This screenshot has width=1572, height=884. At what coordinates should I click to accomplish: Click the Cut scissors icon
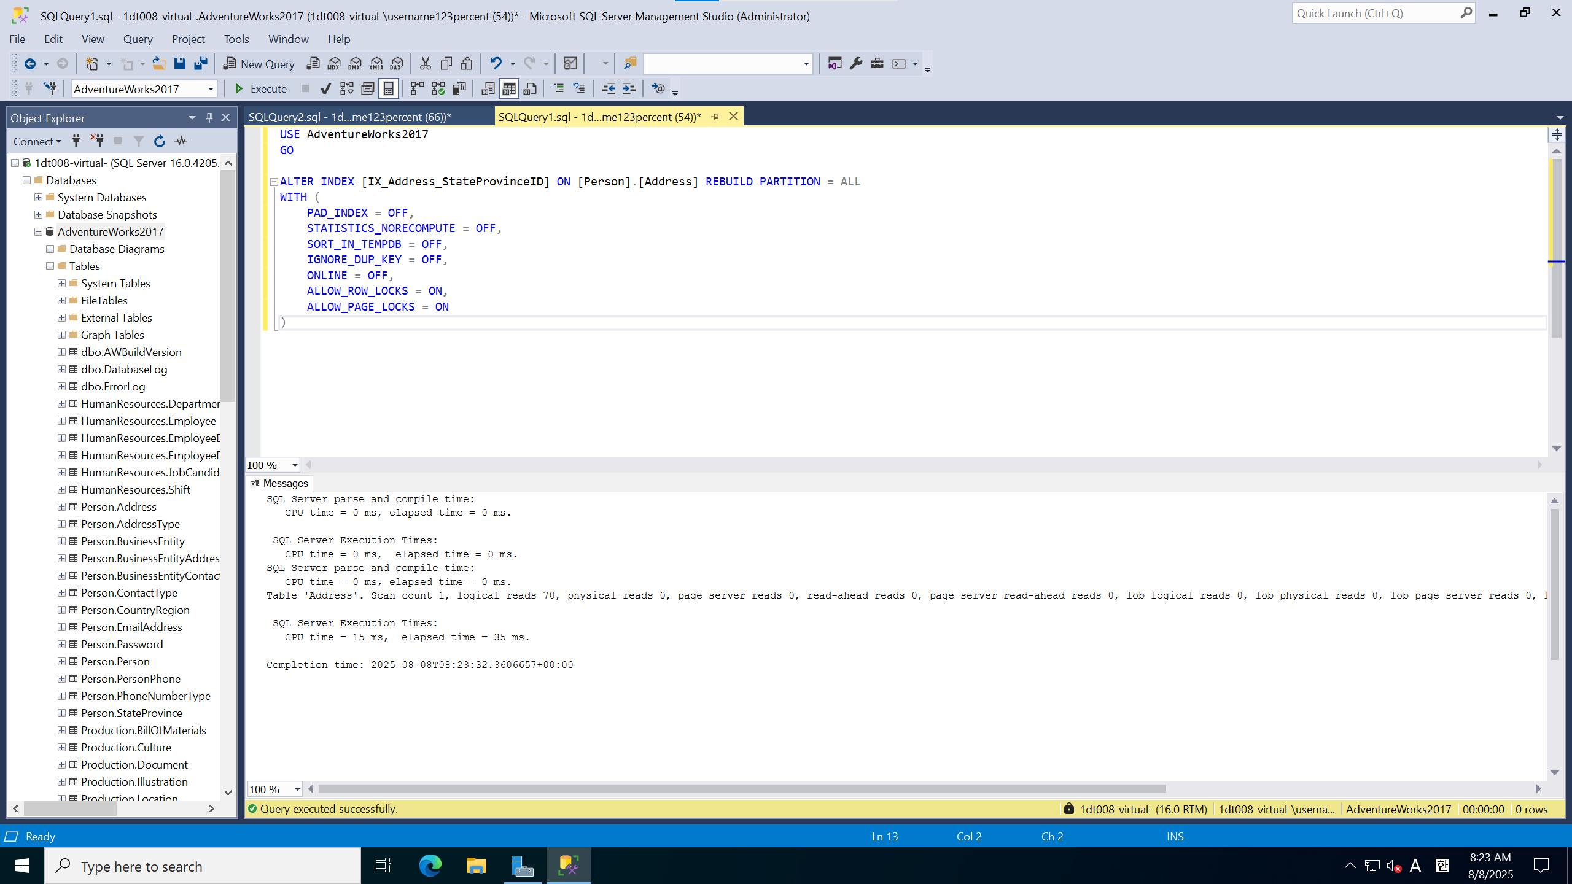click(425, 64)
